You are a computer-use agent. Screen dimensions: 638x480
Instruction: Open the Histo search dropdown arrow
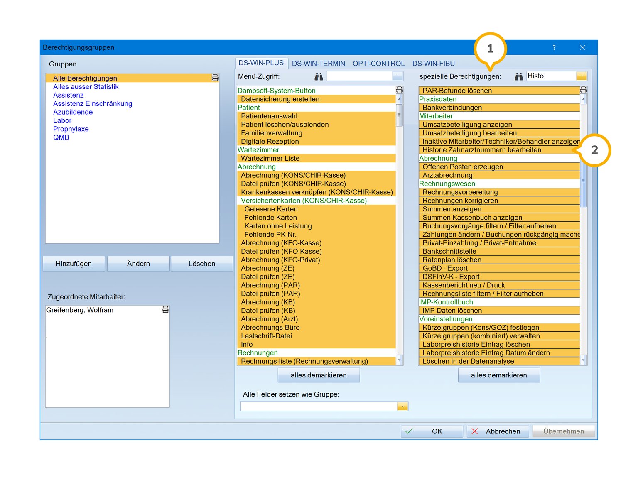click(x=582, y=76)
